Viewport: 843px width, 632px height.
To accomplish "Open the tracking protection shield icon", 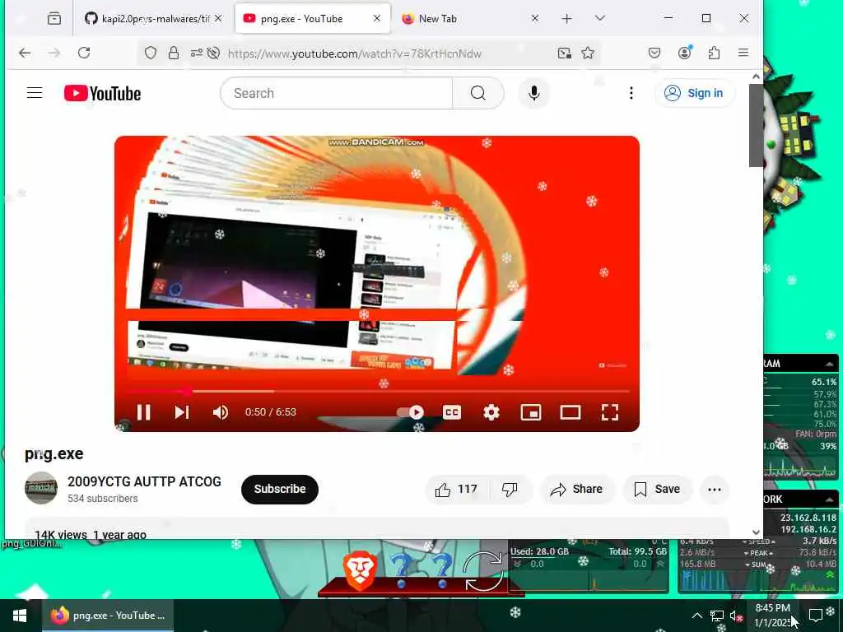I will pyautogui.click(x=151, y=53).
